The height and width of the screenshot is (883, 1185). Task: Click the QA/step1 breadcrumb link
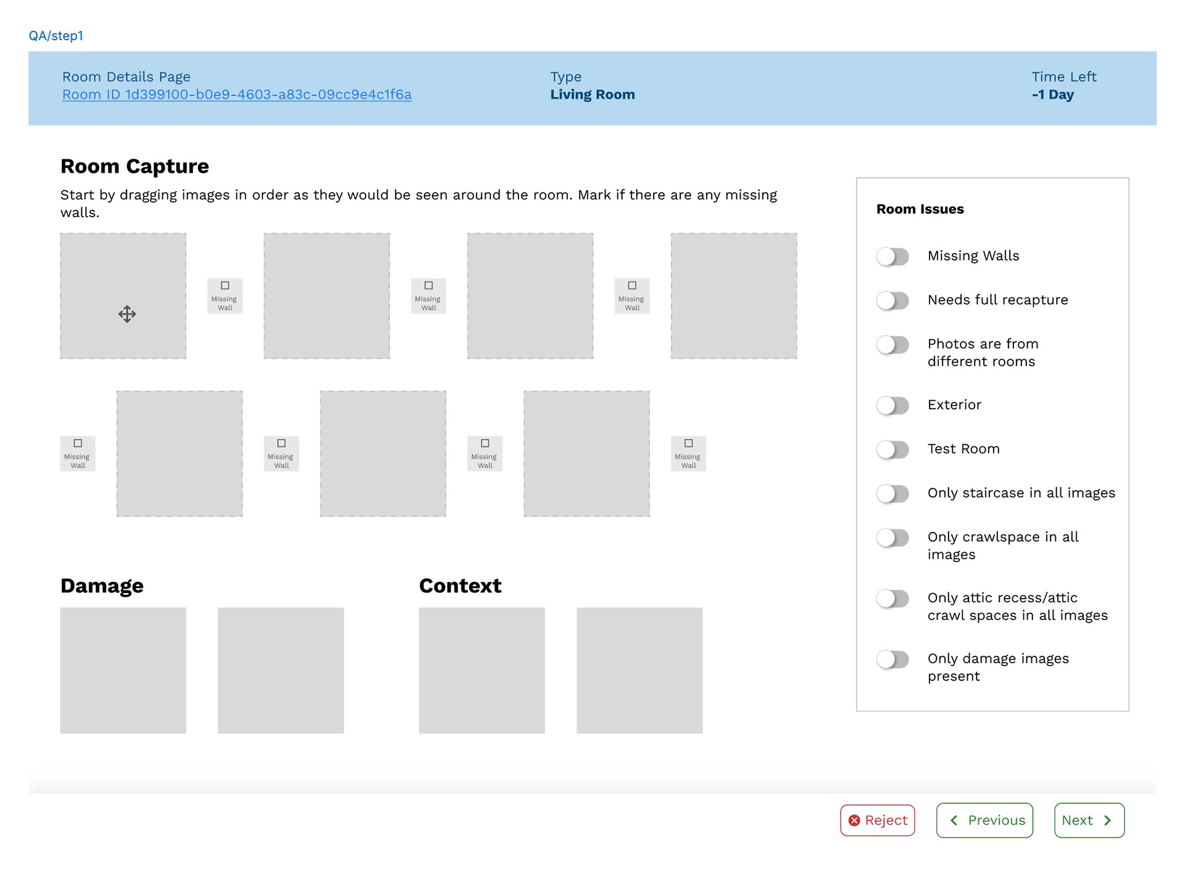(x=56, y=36)
